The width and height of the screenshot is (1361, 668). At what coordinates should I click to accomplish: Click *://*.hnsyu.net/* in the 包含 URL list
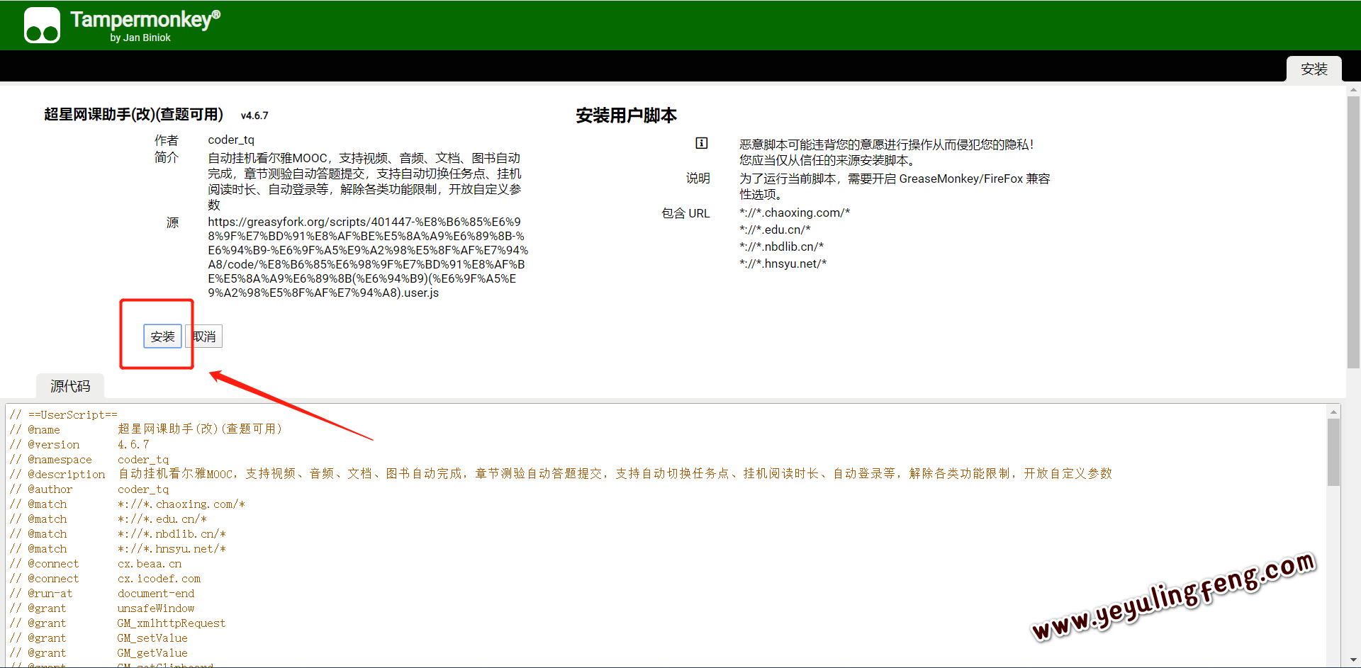pyautogui.click(x=783, y=264)
